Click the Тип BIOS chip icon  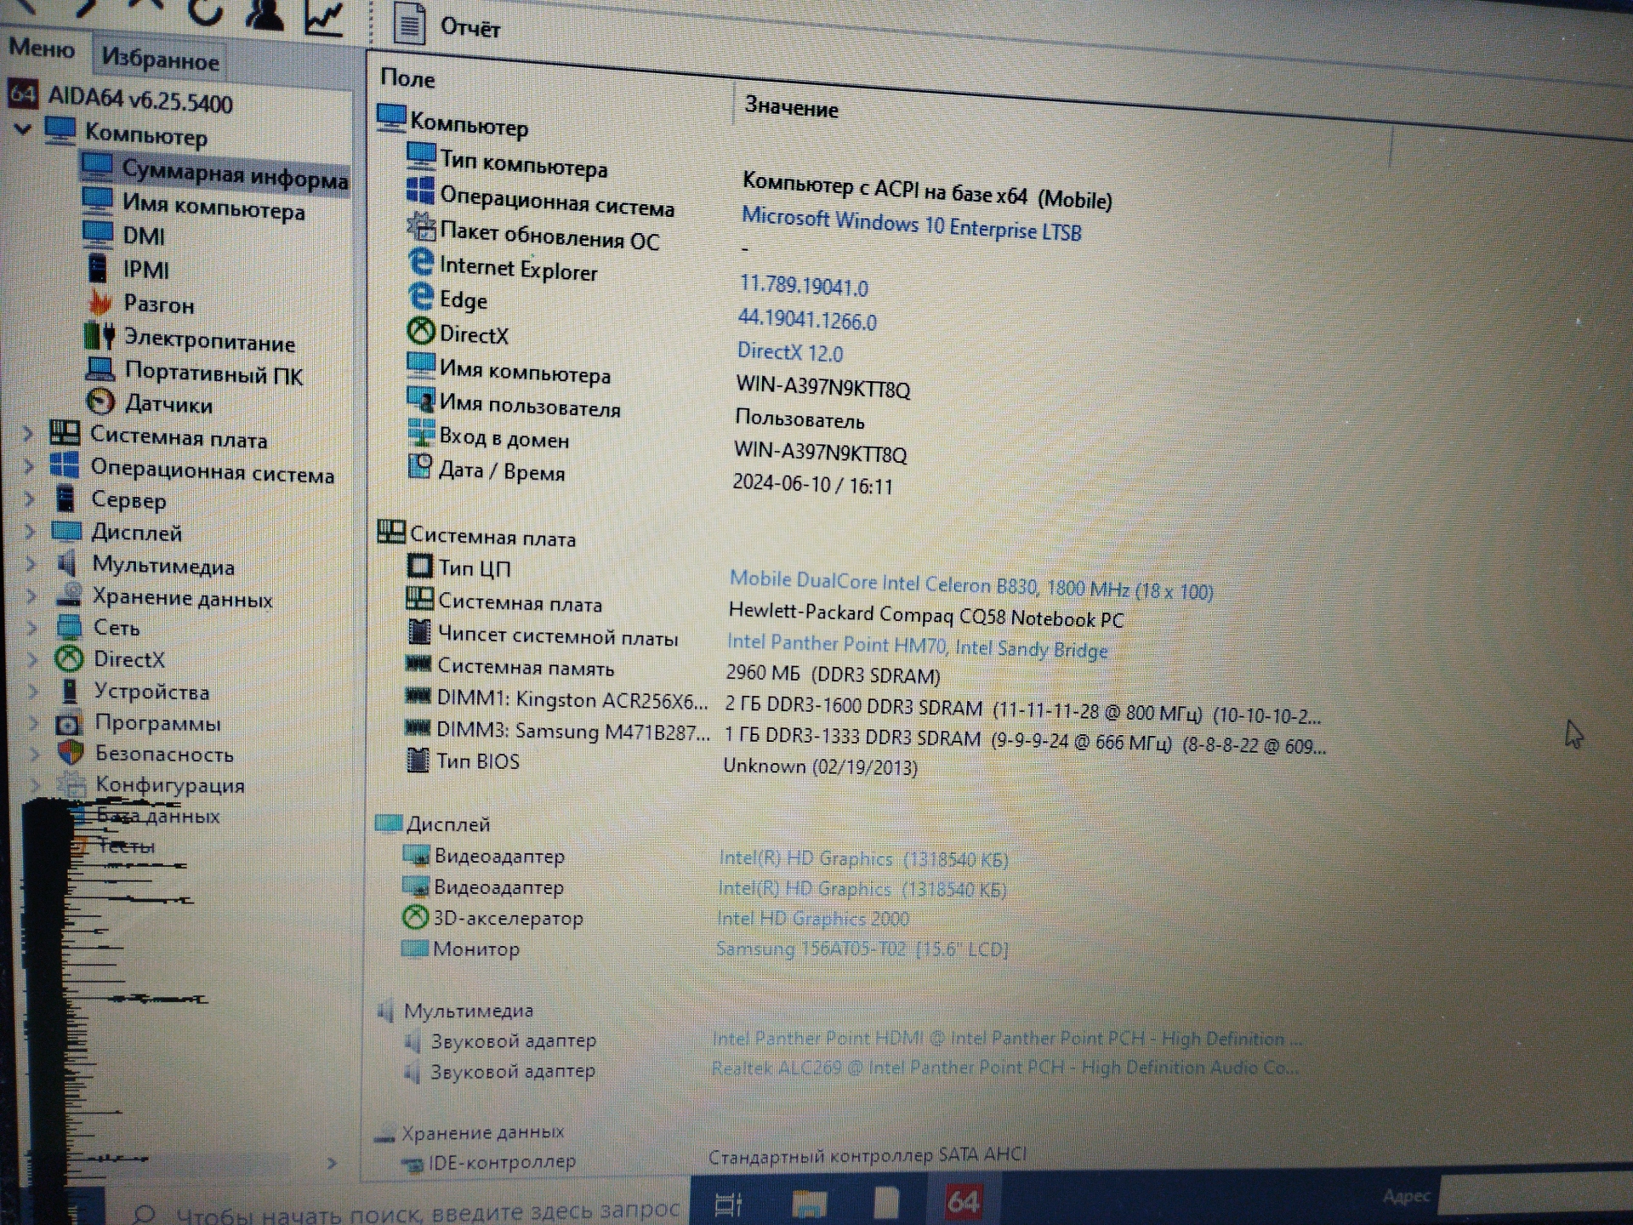click(417, 760)
